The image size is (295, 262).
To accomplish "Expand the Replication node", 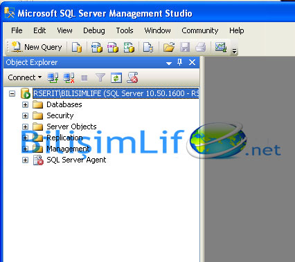I will pyautogui.click(x=25, y=138).
